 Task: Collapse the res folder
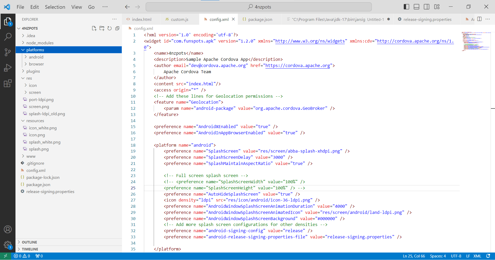click(x=69, y=78)
